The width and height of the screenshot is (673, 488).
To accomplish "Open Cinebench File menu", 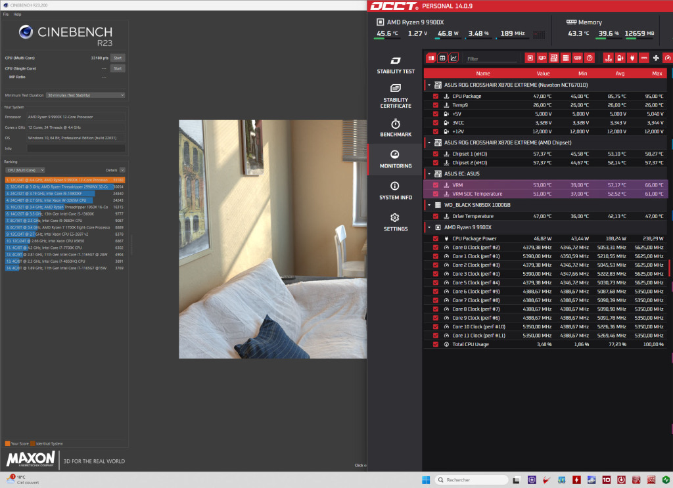I will 6,14.
